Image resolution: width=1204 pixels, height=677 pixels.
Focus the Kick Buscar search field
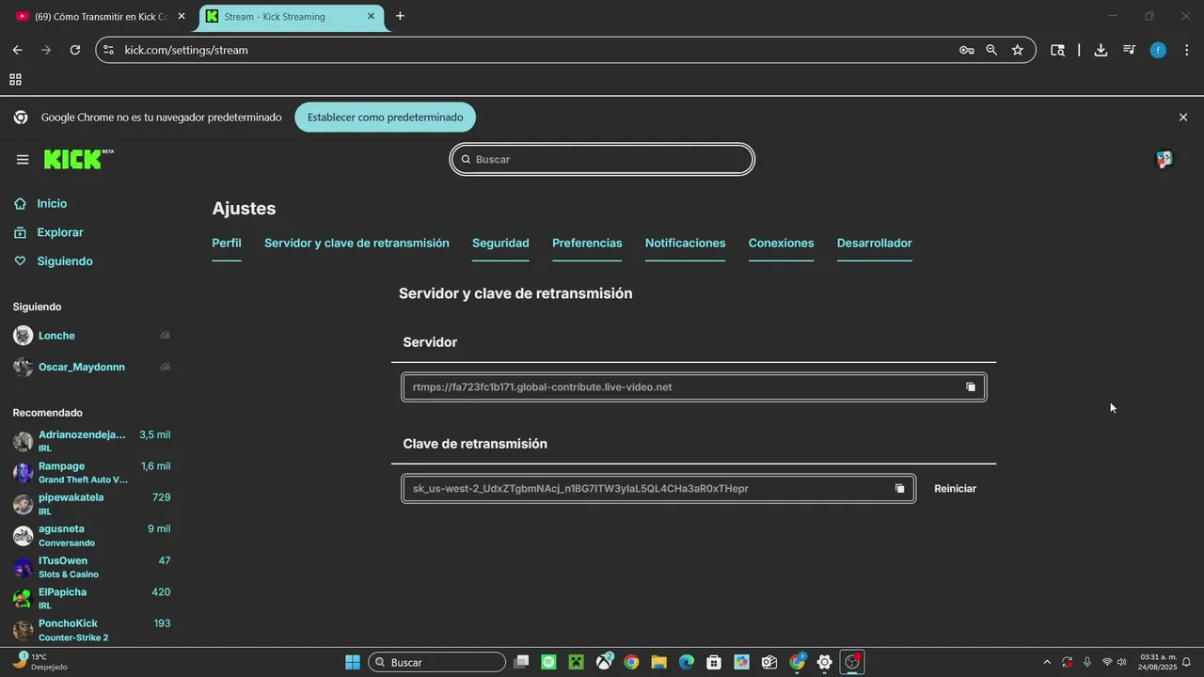click(602, 160)
